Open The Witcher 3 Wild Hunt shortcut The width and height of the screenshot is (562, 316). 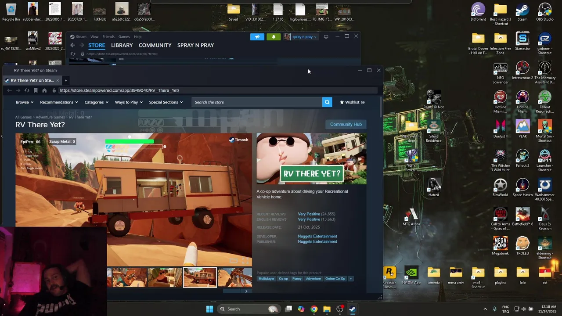pyautogui.click(x=501, y=161)
